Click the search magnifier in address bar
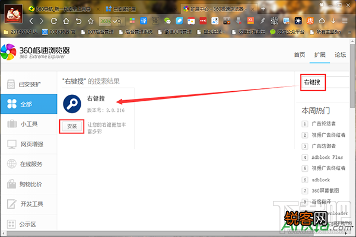 [x=120, y=21]
